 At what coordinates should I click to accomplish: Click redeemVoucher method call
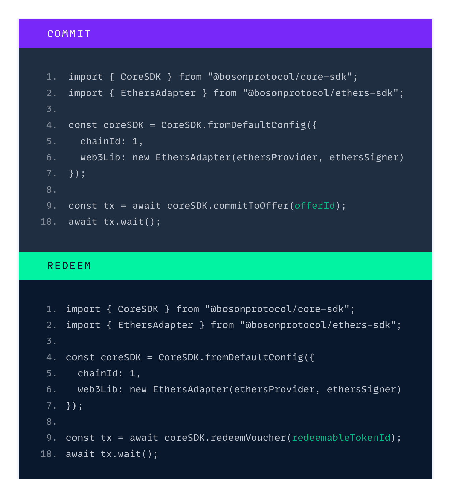coord(248,438)
